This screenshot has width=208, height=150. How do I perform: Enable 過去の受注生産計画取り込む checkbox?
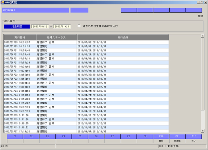coord(79,26)
